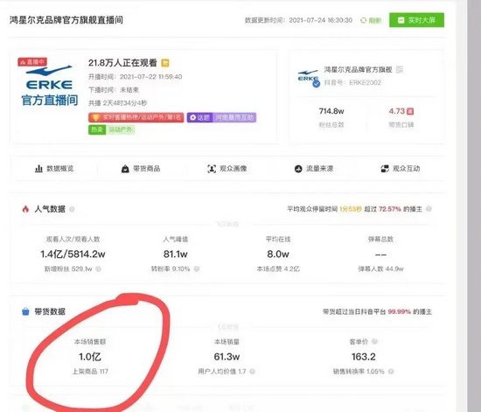Click the 61.3w 本场销量 value
Screen dimensions: 481x412
click(x=227, y=357)
